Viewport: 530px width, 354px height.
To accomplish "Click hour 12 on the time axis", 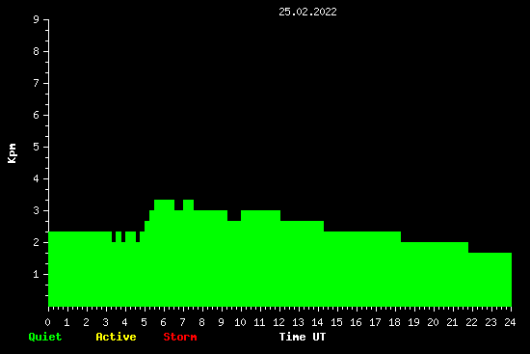I will tap(278, 322).
